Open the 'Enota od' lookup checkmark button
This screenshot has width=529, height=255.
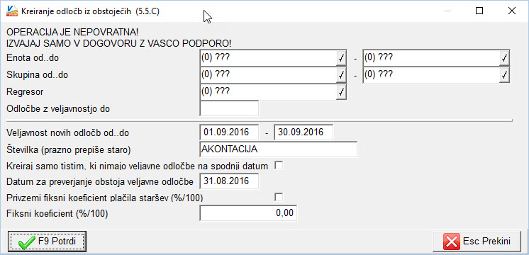coord(341,59)
